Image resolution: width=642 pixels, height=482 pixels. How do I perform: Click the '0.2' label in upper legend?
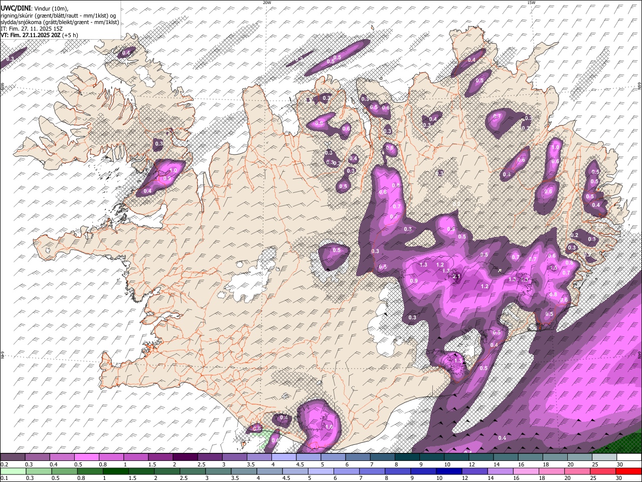tap(4, 464)
